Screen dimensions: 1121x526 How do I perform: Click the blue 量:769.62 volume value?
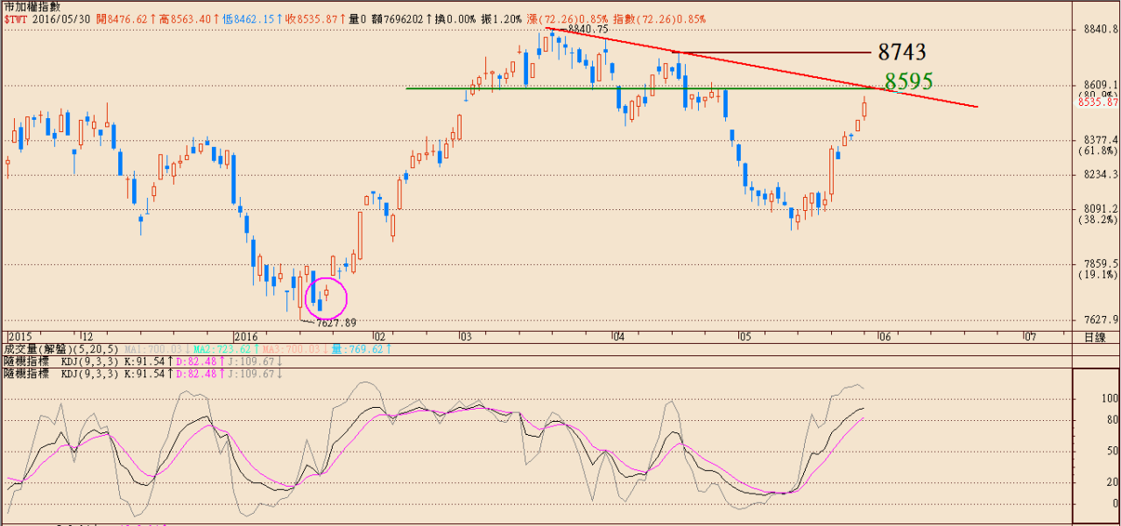pos(356,348)
